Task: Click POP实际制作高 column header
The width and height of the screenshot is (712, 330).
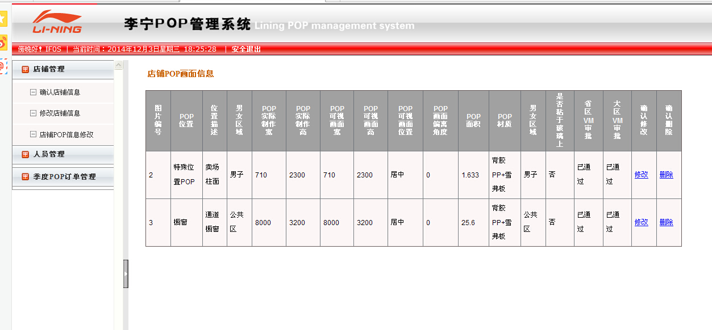Action: coord(303,120)
